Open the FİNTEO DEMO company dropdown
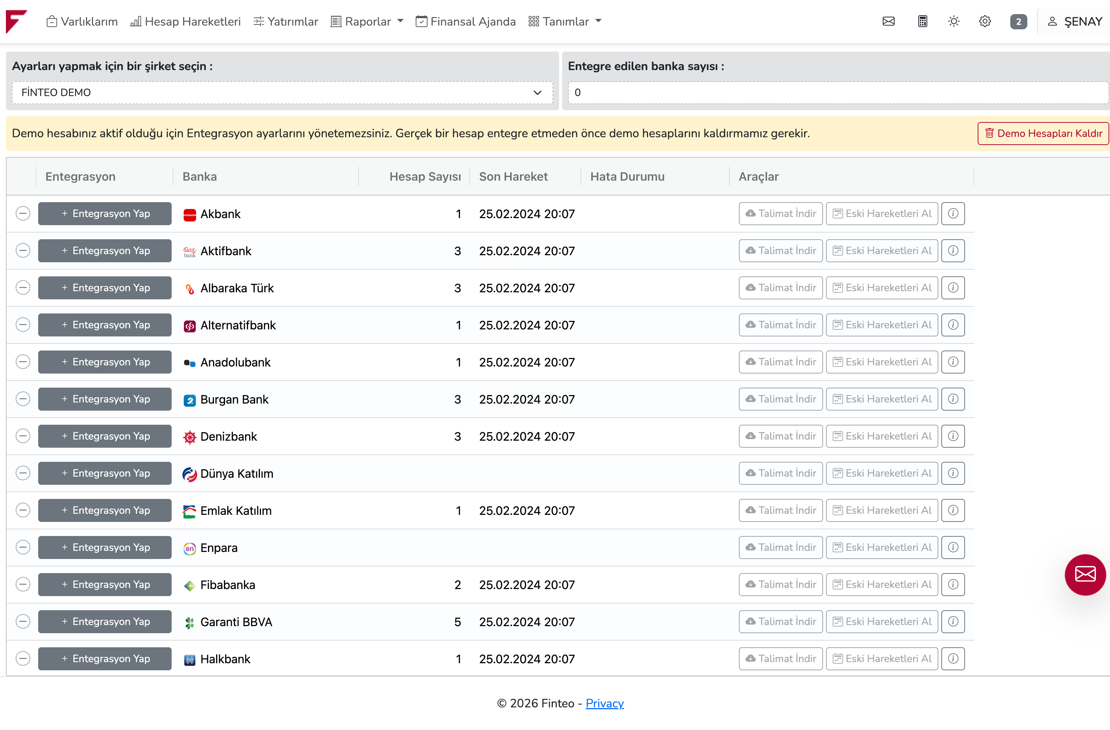The image size is (1110, 730). click(x=282, y=92)
